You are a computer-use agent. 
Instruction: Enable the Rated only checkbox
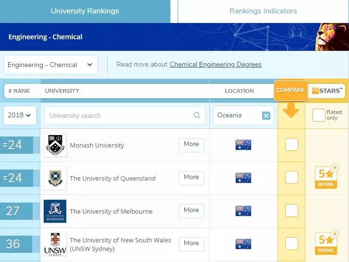point(319,115)
